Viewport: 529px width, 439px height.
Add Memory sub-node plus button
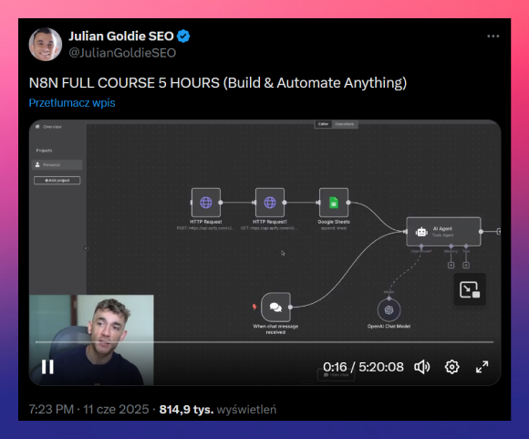pyautogui.click(x=451, y=266)
